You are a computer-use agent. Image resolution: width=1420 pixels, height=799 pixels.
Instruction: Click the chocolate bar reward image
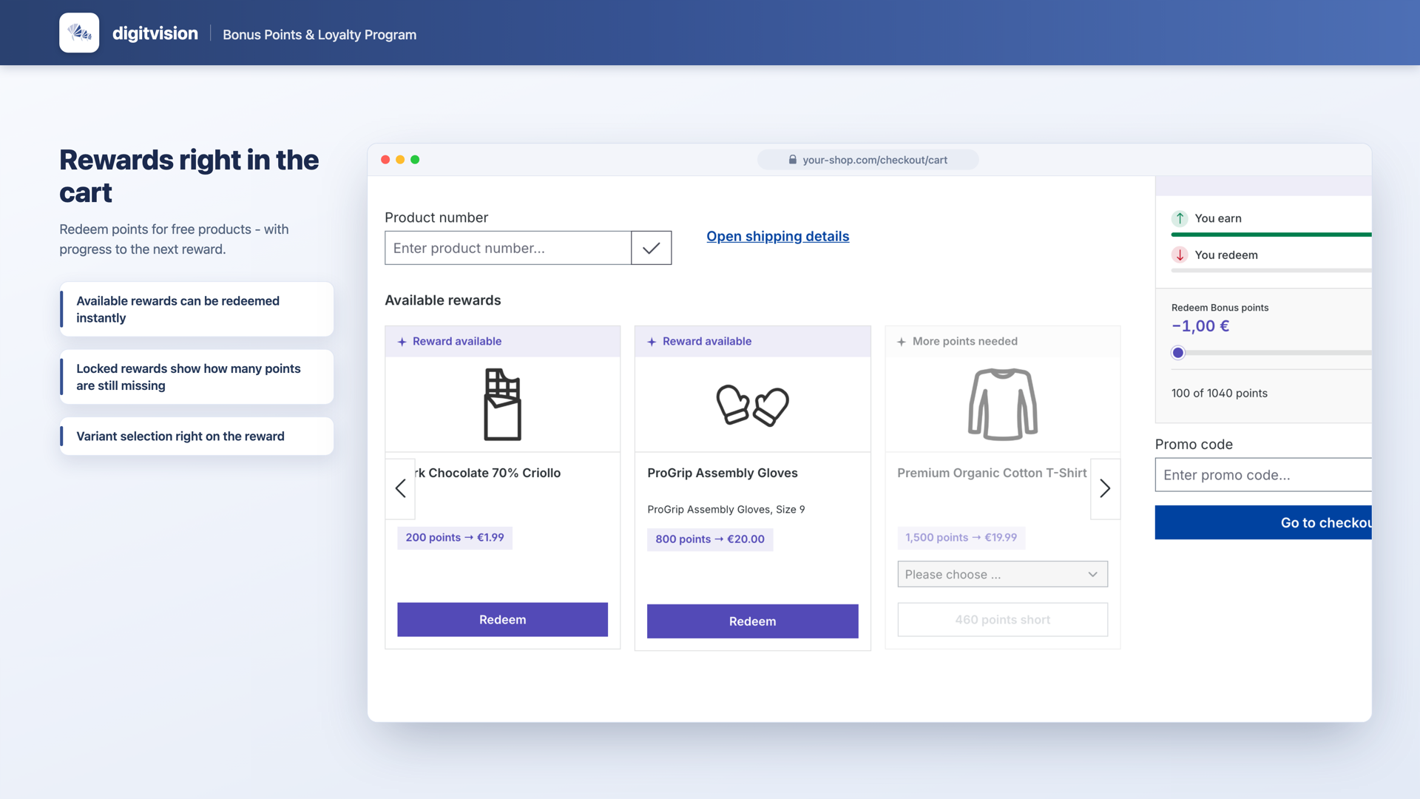pyautogui.click(x=502, y=404)
